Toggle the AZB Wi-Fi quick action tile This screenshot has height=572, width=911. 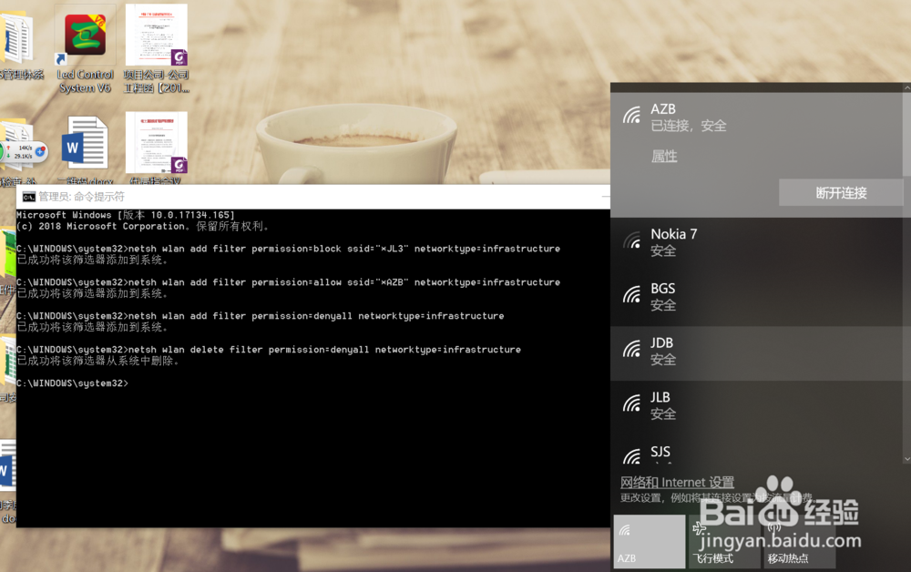coord(649,541)
